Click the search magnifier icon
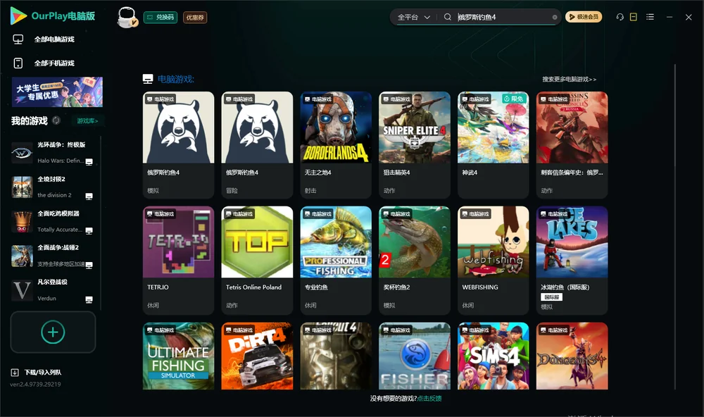 (448, 17)
